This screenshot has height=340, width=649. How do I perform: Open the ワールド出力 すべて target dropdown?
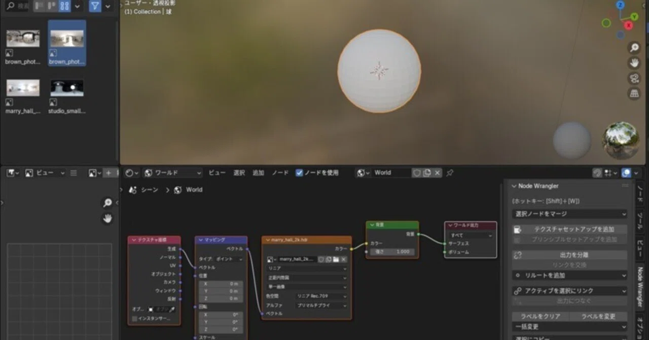pyautogui.click(x=471, y=235)
